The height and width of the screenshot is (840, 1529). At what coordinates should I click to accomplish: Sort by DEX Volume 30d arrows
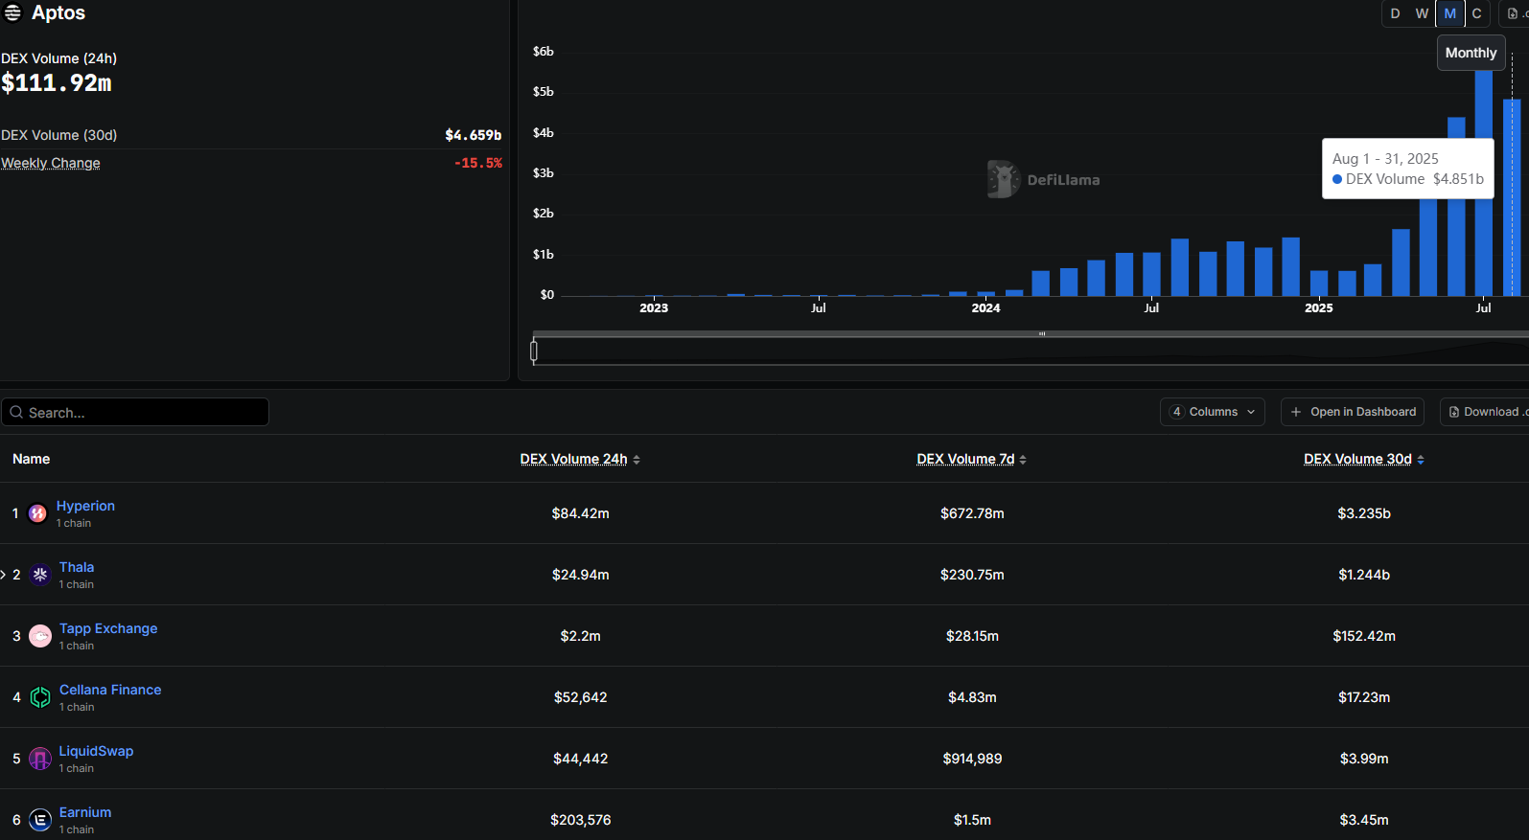1421,460
